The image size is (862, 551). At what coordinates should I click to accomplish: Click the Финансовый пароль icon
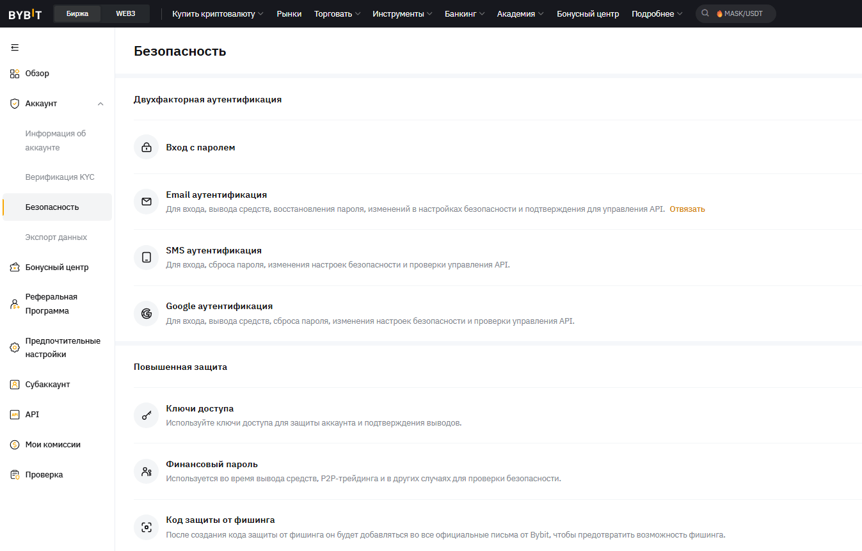[x=147, y=472]
